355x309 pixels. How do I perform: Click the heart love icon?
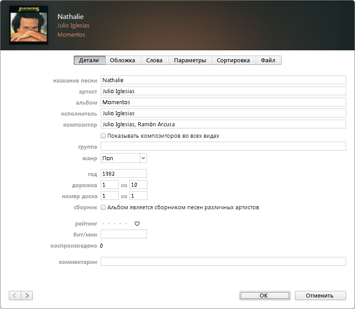click(x=137, y=224)
